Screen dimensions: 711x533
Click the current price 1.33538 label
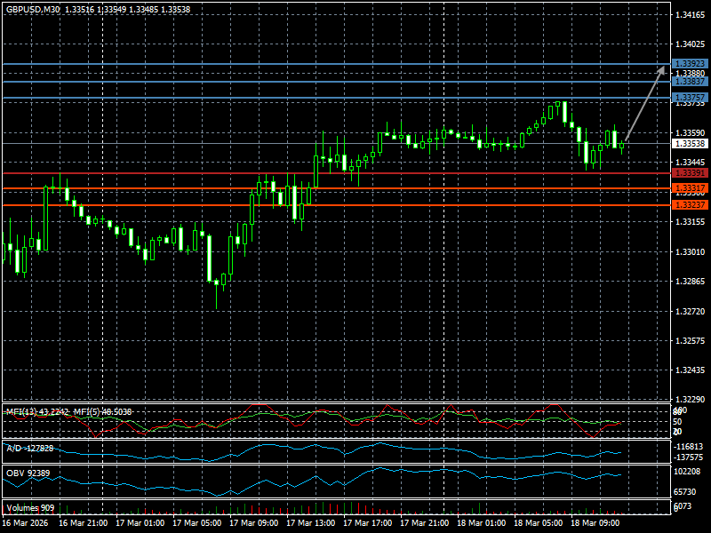pos(690,143)
